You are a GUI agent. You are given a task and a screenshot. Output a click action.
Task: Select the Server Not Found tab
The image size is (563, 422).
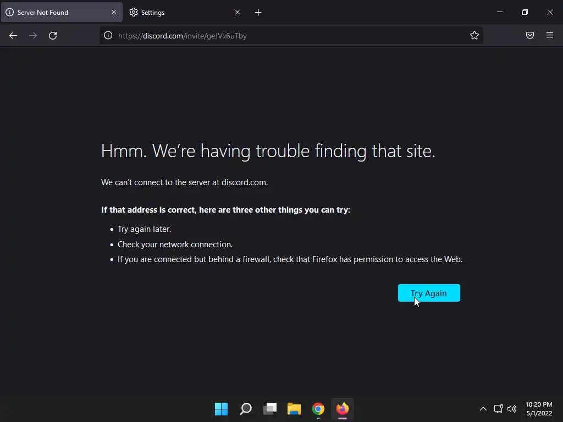click(x=62, y=13)
